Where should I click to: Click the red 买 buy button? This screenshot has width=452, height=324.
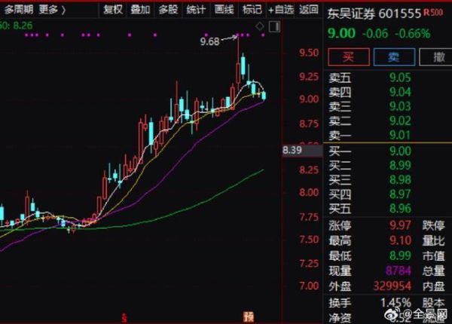click(x=349, y=57)
